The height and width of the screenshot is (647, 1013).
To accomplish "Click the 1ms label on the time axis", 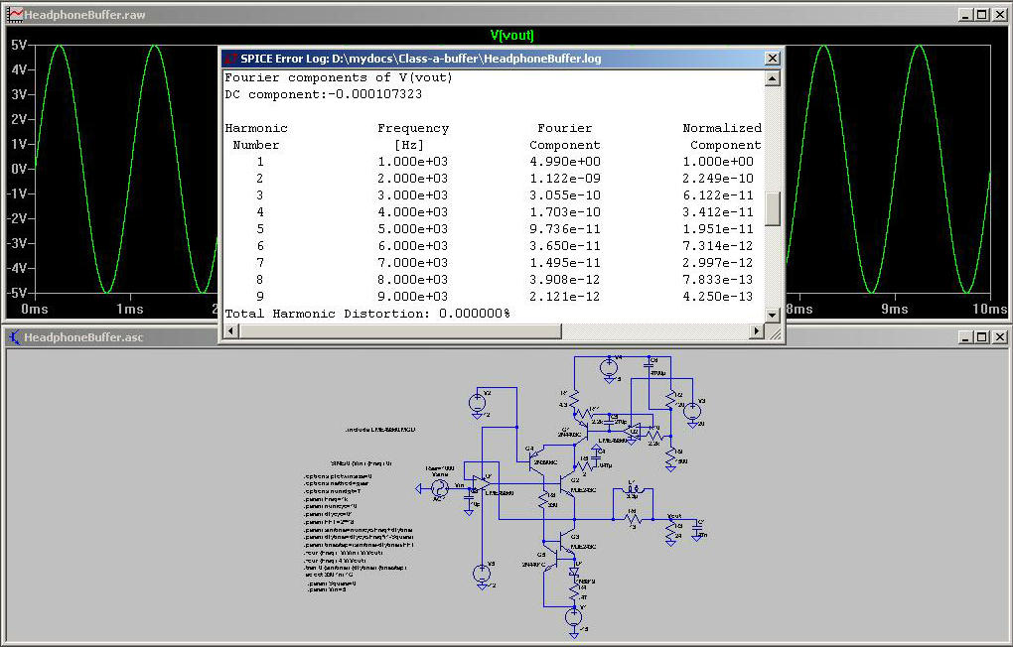I will (x=130, y=309).
